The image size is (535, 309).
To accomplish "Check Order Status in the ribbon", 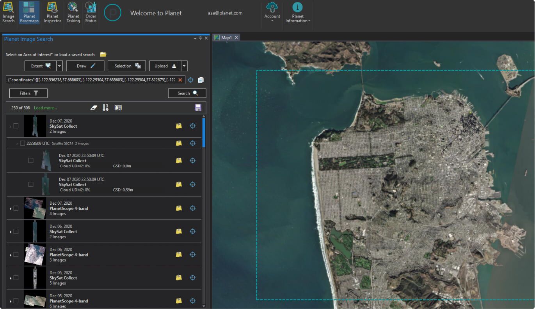I will tap(91, 12).
